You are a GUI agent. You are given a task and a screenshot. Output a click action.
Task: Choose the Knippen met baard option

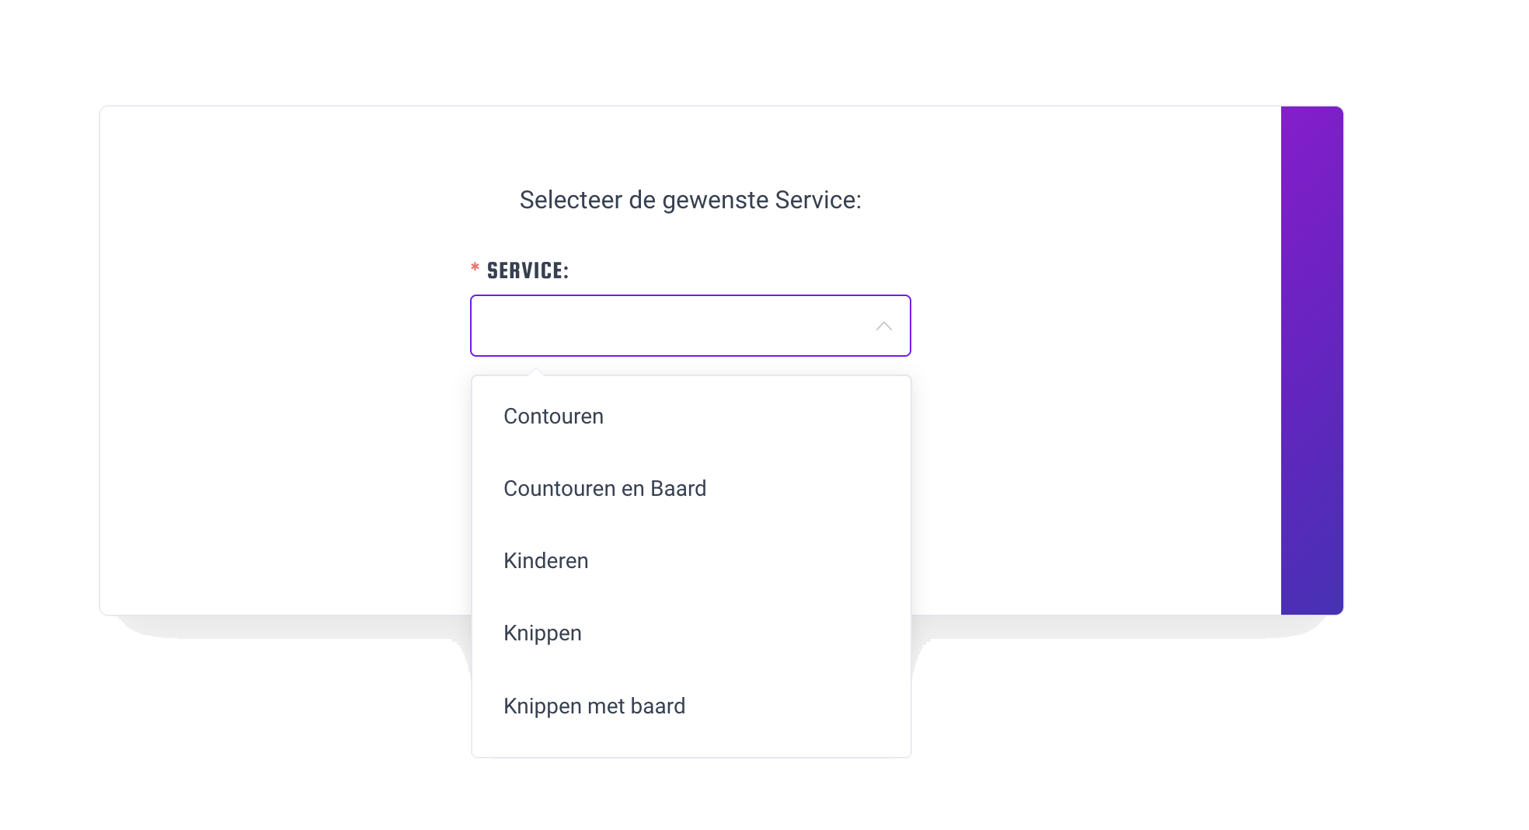(x=594, y=706)
